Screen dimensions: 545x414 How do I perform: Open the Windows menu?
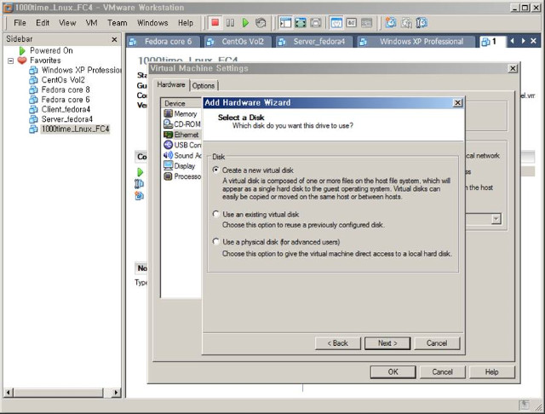(152, 23)
